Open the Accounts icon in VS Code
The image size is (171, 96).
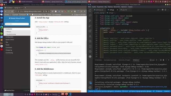click(x=90, y=82)
